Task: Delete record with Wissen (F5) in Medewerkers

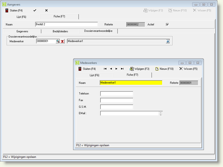Action: [188, 69]
